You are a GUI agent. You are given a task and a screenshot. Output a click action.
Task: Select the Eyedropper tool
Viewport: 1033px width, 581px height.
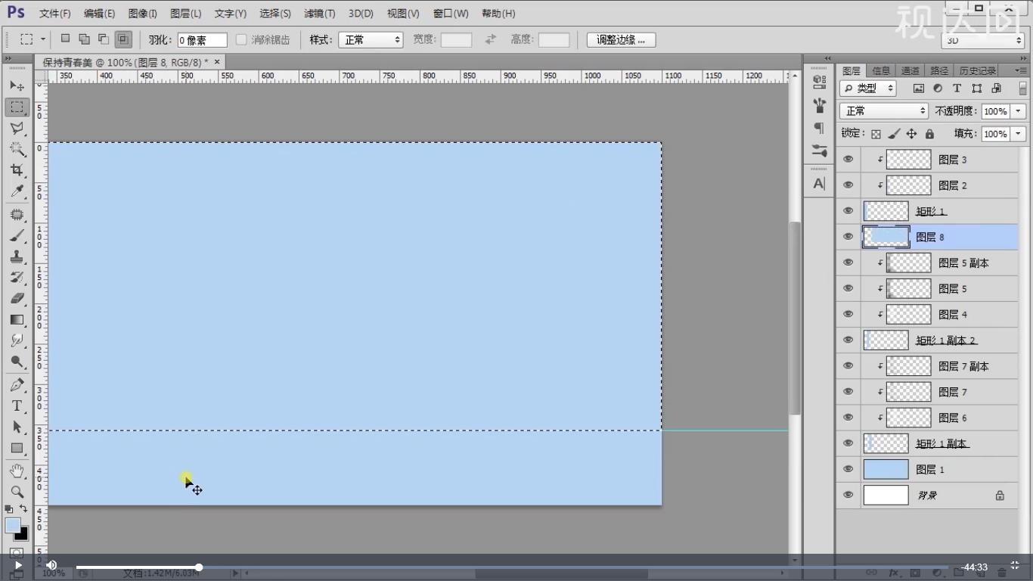tap(17, 192)
